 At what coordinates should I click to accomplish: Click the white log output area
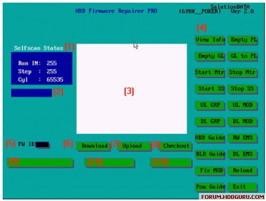(132, 88)
